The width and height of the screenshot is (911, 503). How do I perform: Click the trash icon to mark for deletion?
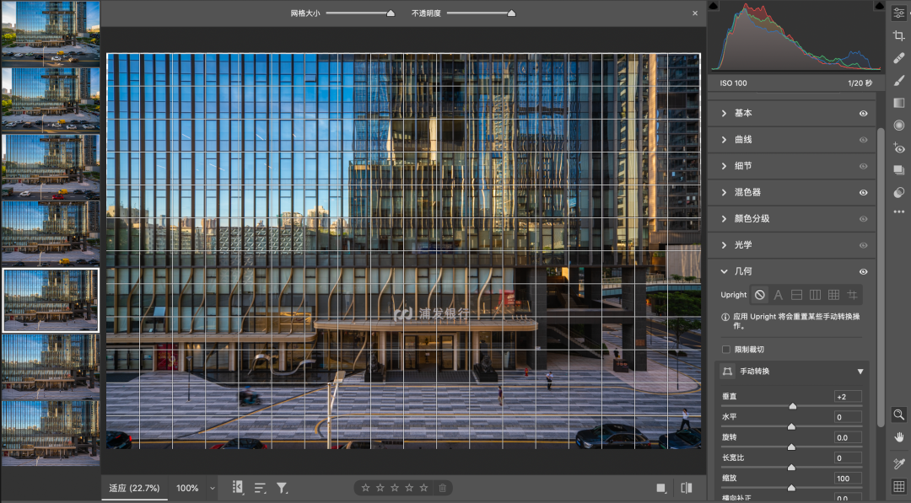point(443,488)
